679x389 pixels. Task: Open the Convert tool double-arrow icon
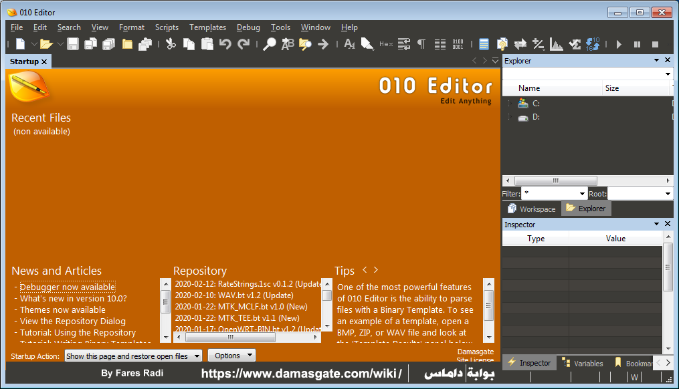[x=520, y=43]
